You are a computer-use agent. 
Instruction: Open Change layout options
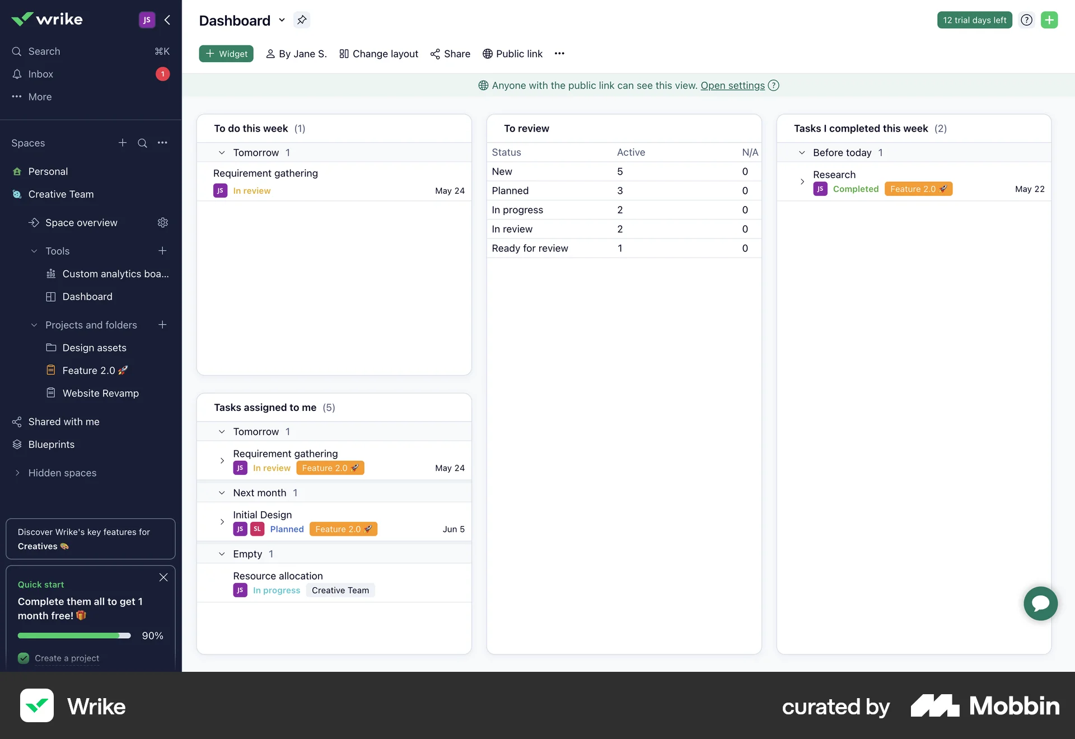click(378, 54)
